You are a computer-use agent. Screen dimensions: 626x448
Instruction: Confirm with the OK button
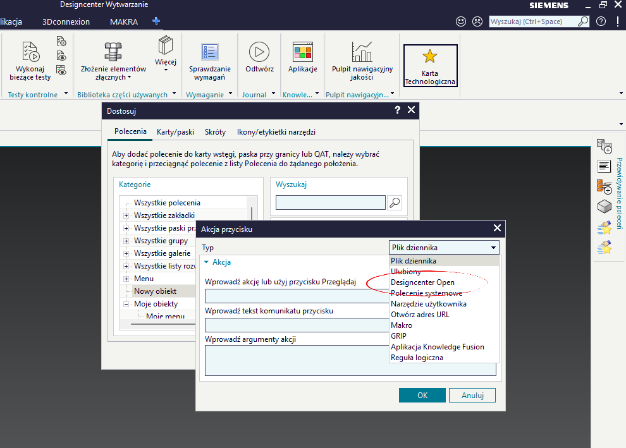[422, 396]
